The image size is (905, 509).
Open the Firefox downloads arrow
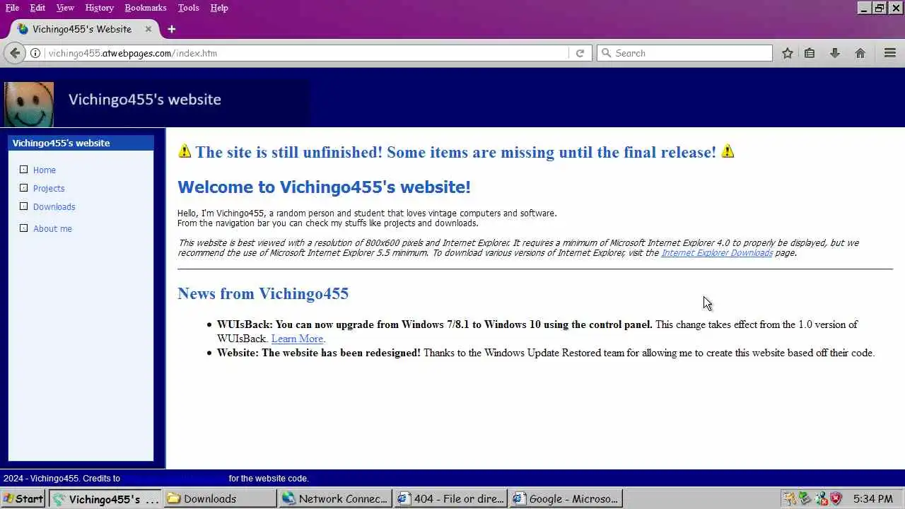[835, 53]
